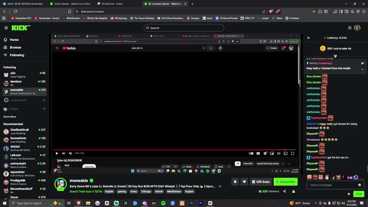Click the Grand Theft Auto V (GTA) category link

(x=86, y=191)
